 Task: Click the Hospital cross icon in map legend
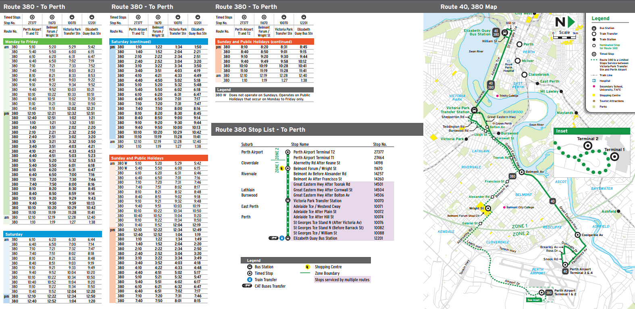594,81
